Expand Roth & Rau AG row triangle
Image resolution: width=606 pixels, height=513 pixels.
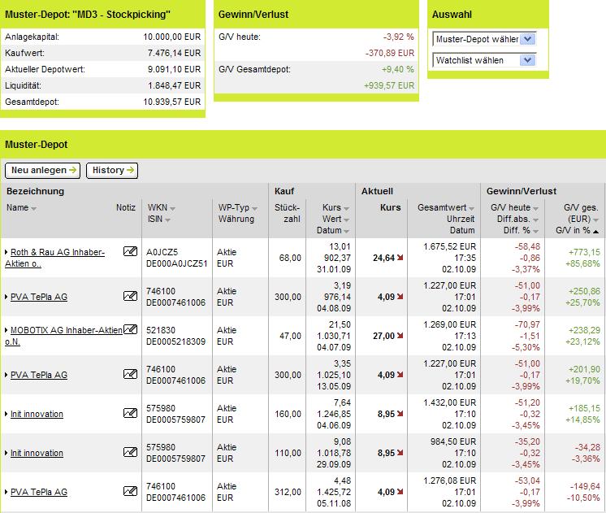tap(6, 252)
